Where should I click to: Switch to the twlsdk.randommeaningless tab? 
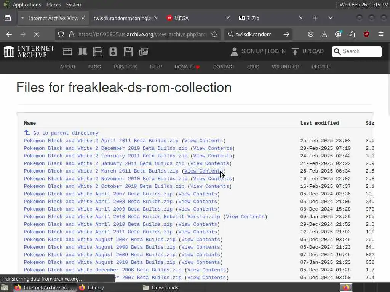(122, 18)
